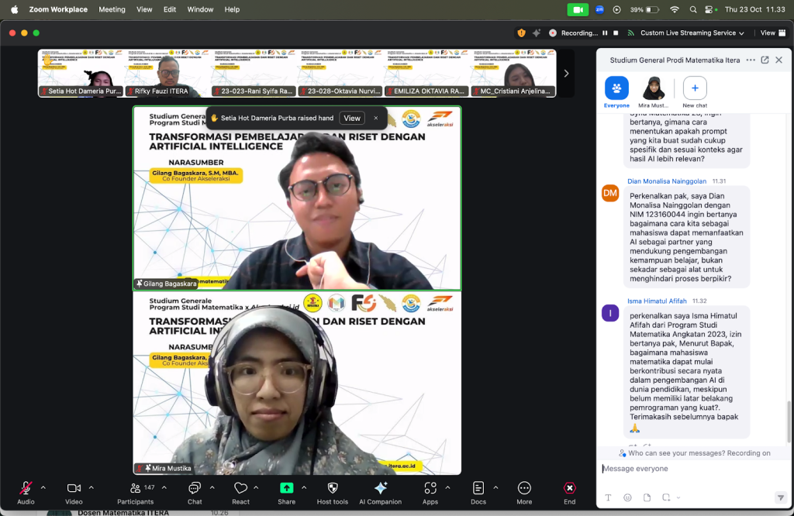Expand Custom Live Streaming Service dropdown
This screenshot has width=794, height=516.
point(692,33)
